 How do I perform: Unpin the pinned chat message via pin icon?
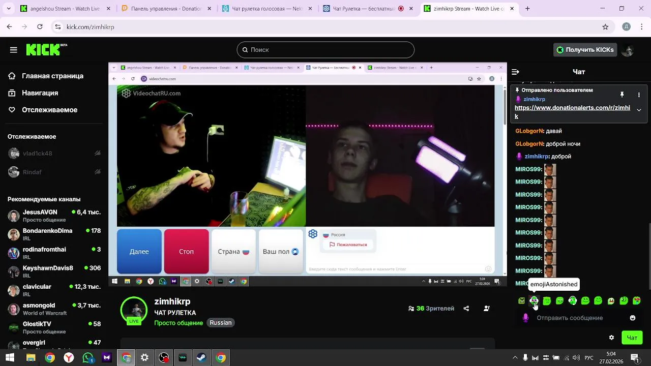click(622, 95)
